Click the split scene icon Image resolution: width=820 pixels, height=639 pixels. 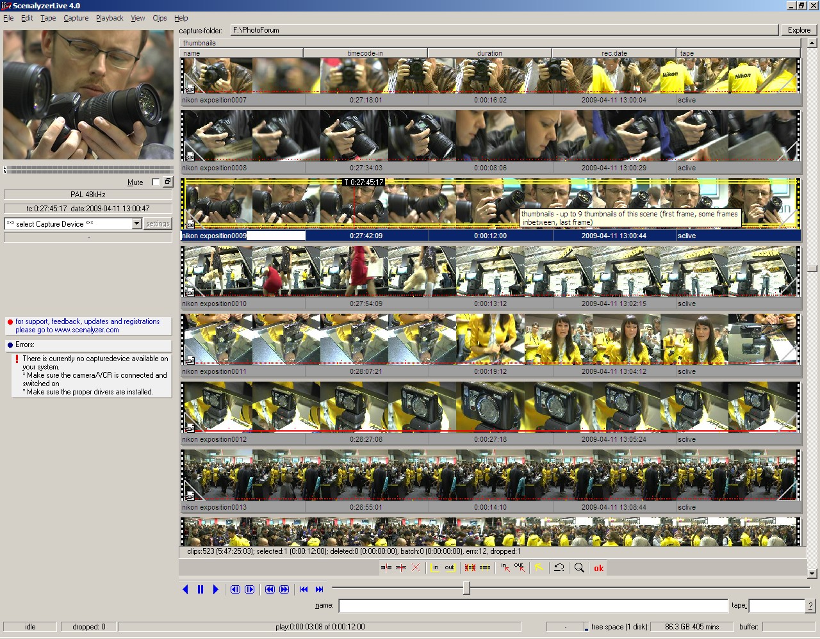[x=386, y=568]
